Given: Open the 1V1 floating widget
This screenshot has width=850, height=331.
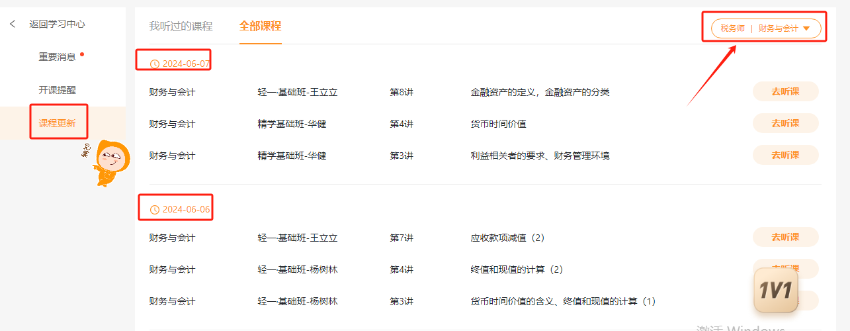Looking at the screenshot, I should [x=776, y=291].
